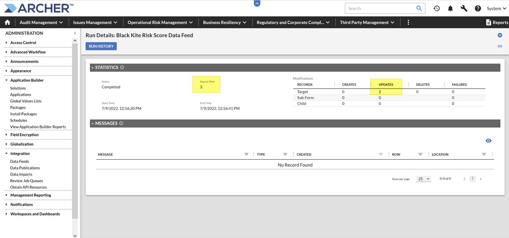Collapse the top header bar chevron
This screenshot has width=509, height=238.
tap(257, 3)
